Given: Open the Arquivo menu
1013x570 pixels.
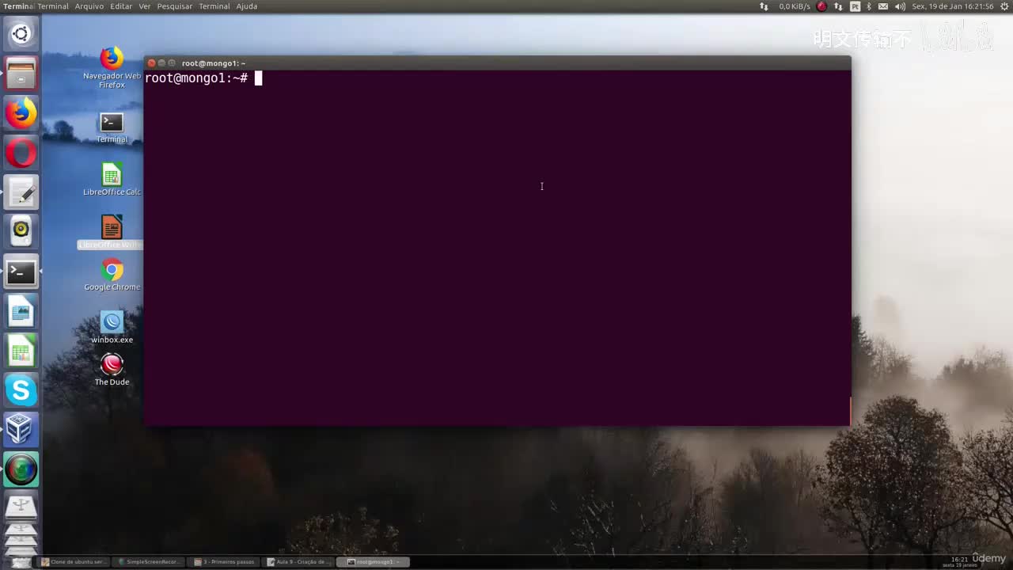Looking at the screenshot, I should pos(89,6).
